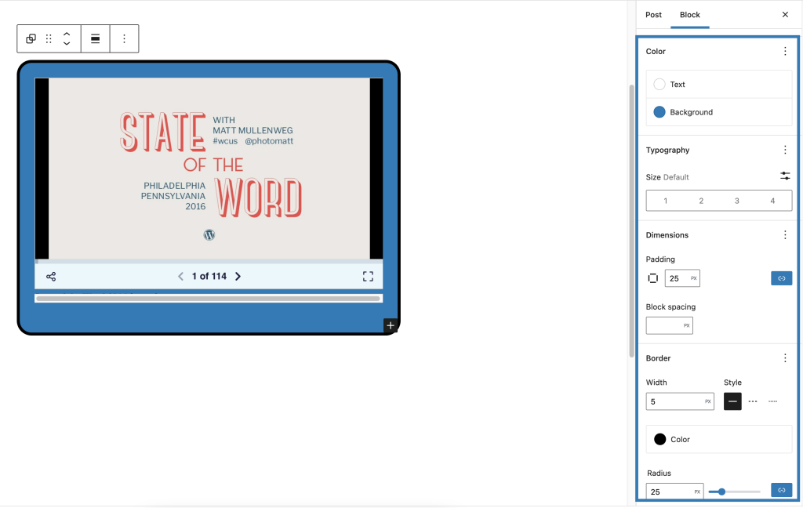Click the alignment icon in the block toolbar
803x508 pixels.
(95, 38)
